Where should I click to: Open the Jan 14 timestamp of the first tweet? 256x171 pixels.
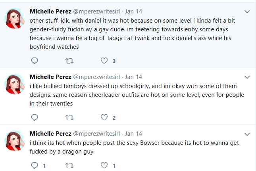(133, 12)
